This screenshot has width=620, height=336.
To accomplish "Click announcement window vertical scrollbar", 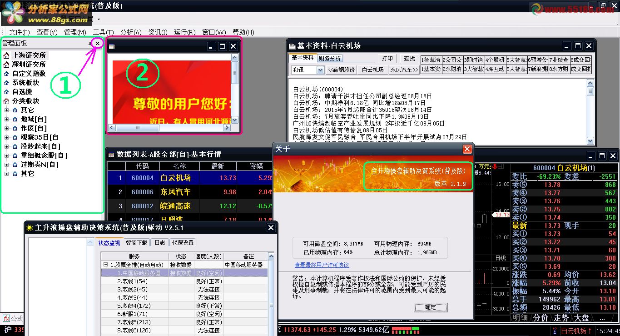I will pyautogui.click(x=235, y=89).
